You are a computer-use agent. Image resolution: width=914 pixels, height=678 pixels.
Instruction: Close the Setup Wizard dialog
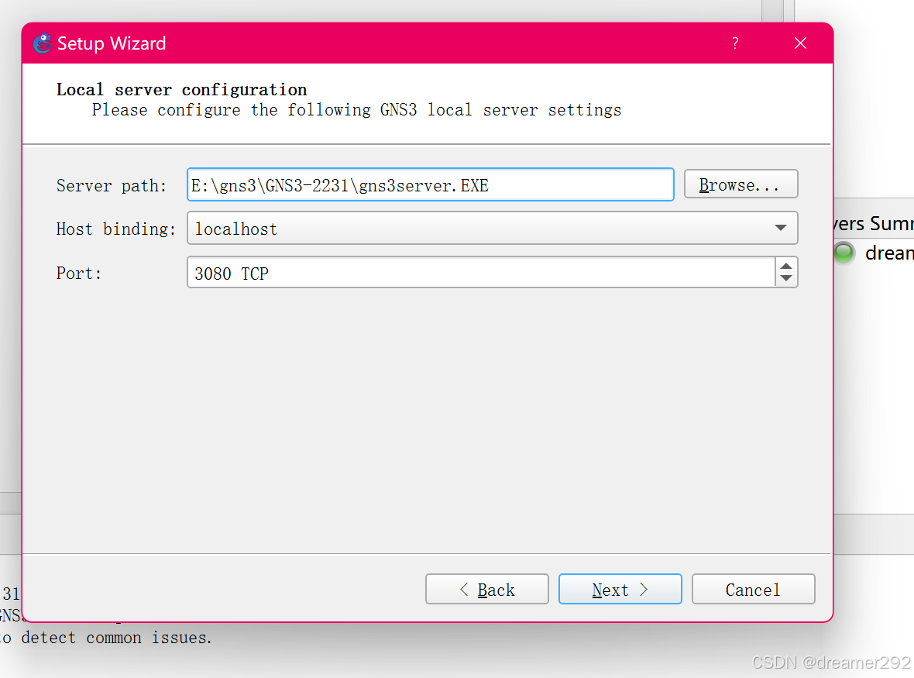tap(800, 43)
